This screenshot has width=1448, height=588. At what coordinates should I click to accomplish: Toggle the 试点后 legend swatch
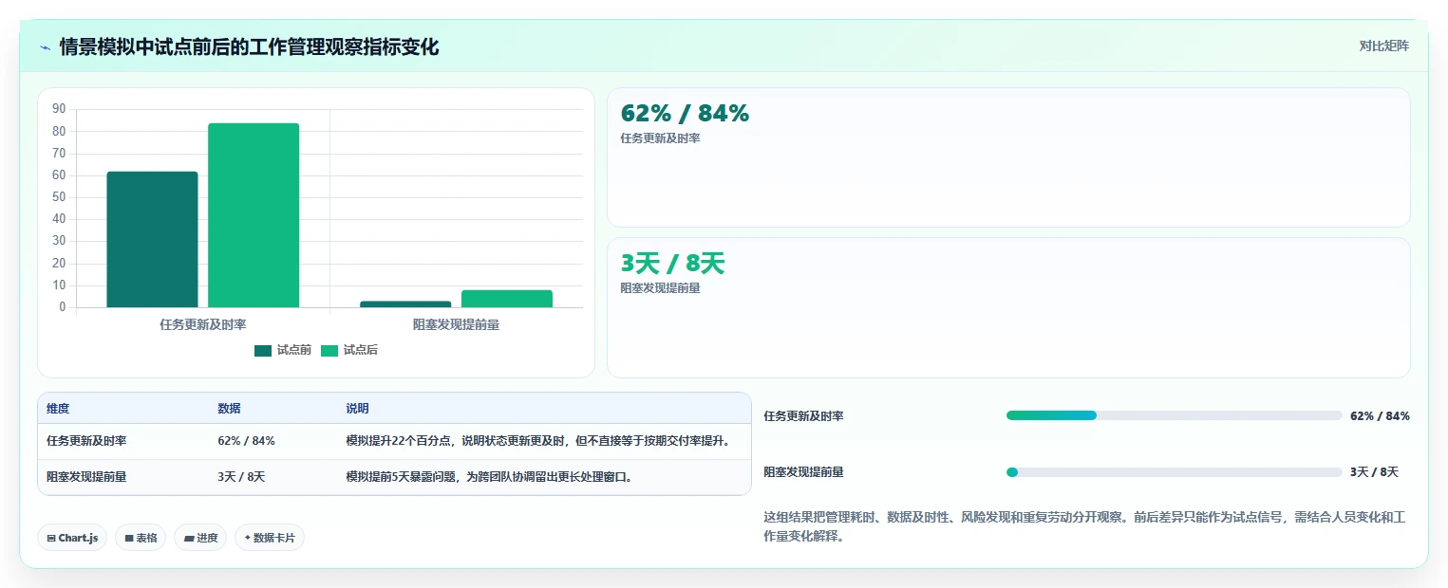329,351
